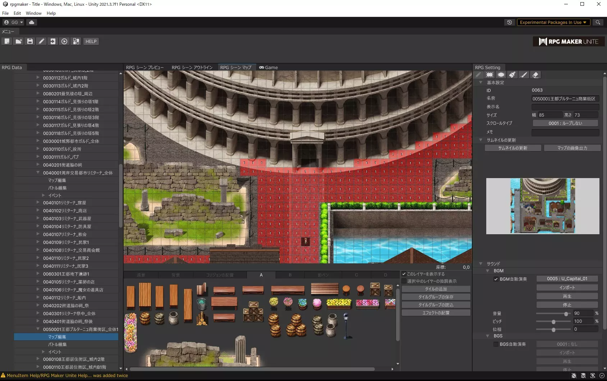This screenshot has height=381, width=607.
Task: Check the 'BGS自動演奏' checkbox
Action: pos(496,344)
